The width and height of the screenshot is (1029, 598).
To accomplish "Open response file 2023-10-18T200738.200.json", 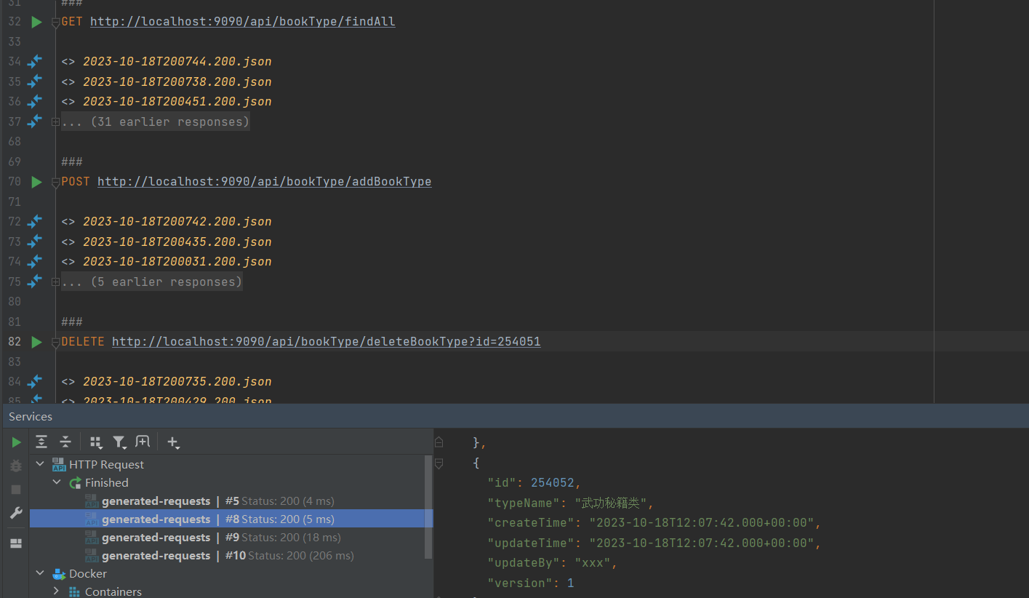I will pos(177,81).
